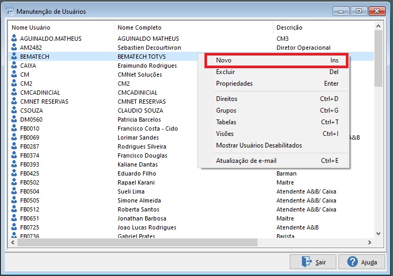The image size is (393, 276).
Task: Click the user icon of the CM row
Action: pos(14,75)
